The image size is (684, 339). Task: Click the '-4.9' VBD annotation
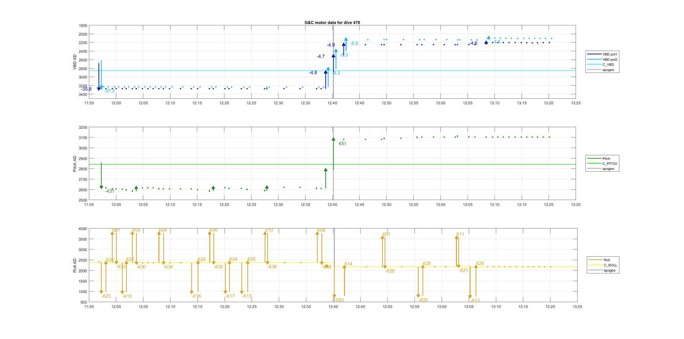[331, 45]
